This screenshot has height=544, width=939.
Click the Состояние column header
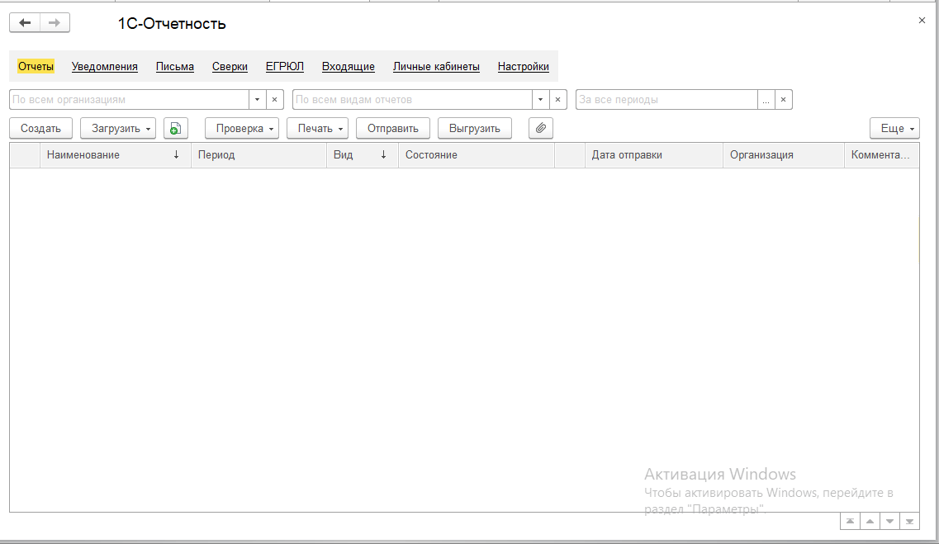pos(477,155)
